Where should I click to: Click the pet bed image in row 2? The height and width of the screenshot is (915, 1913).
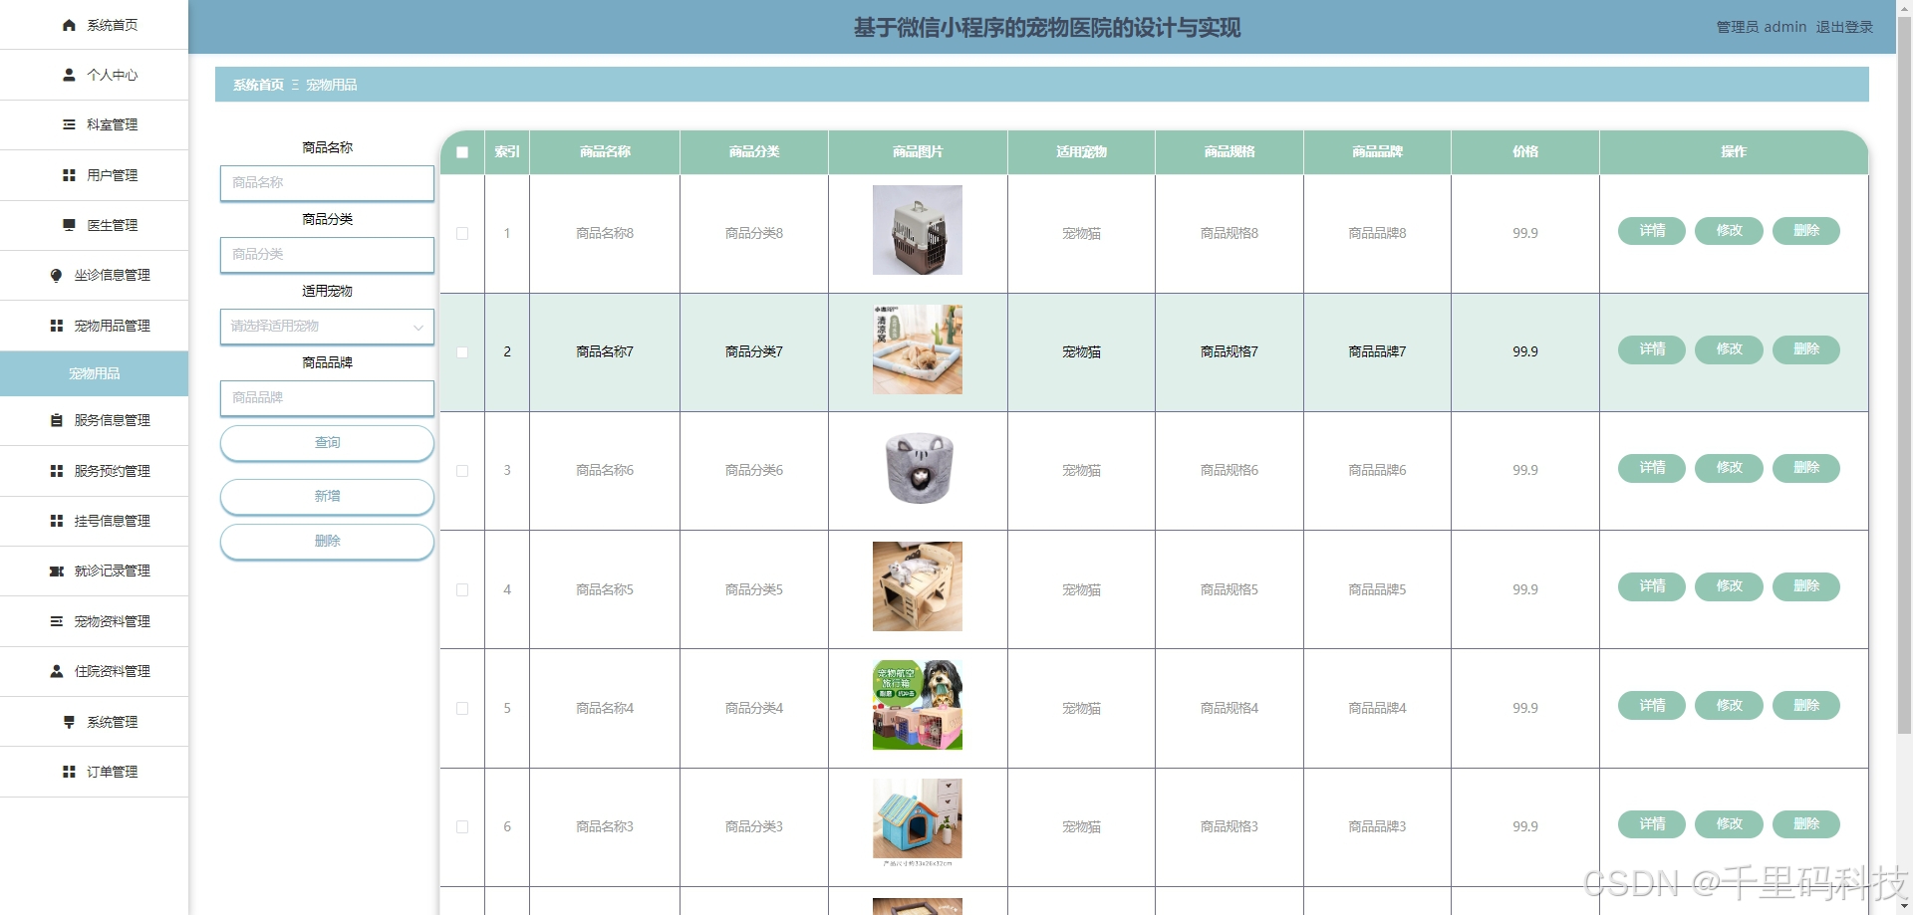[918, 349]
